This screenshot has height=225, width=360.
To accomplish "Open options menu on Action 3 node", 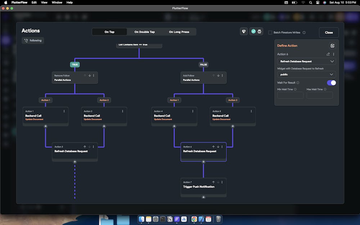I will pyautogui.click(x=94, y=147).
